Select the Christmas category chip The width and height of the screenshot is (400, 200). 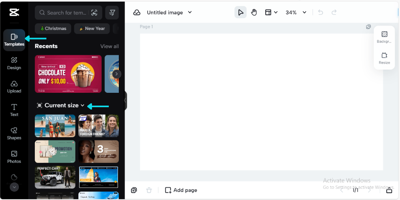[53, 28]
